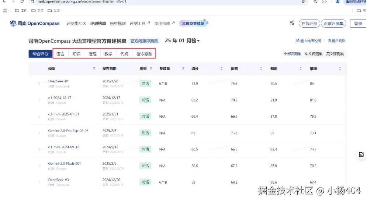367x202 pixels.
Task: Click the 在线评测 button
Action: coord(309,24)
